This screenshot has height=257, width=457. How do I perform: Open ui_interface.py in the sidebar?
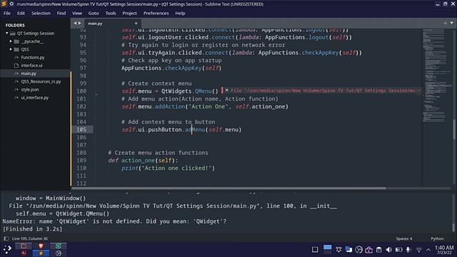35,98
